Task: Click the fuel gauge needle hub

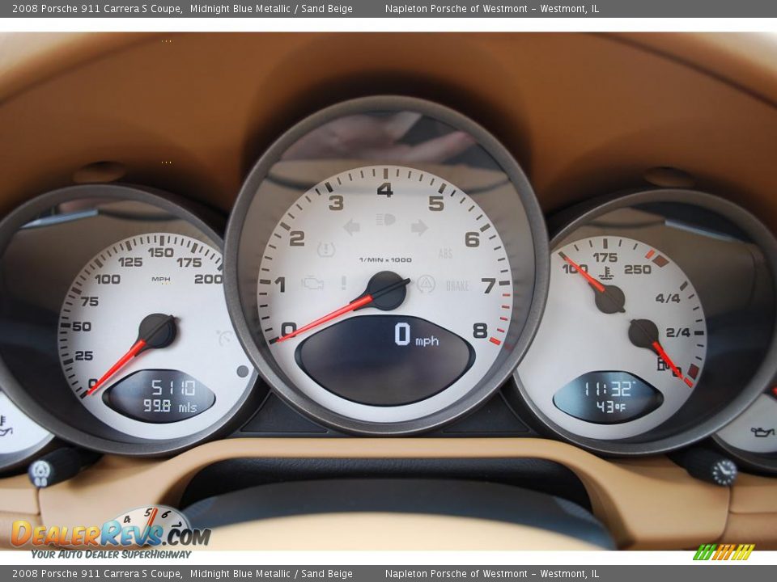Action: 643,334
